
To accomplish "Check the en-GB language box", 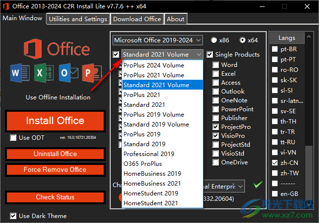I will (275, 194).
